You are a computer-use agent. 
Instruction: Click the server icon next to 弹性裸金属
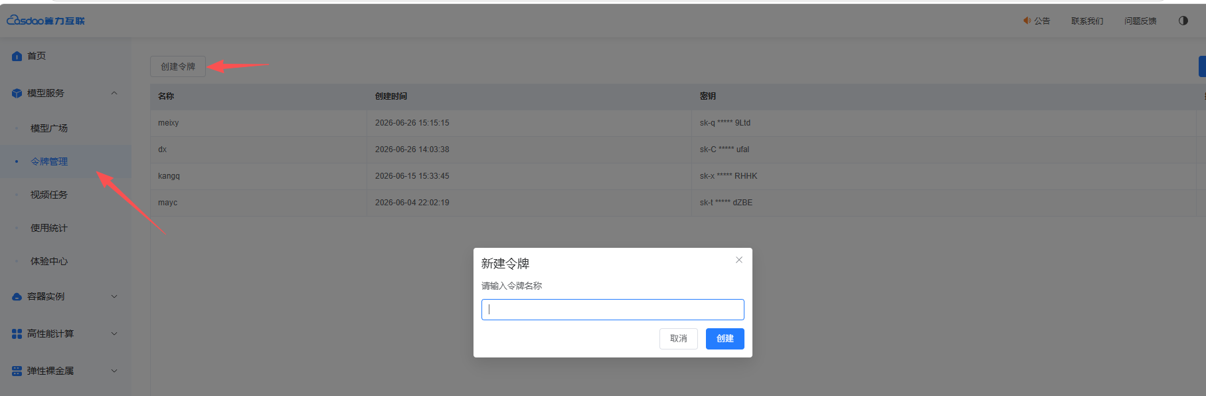17,371
